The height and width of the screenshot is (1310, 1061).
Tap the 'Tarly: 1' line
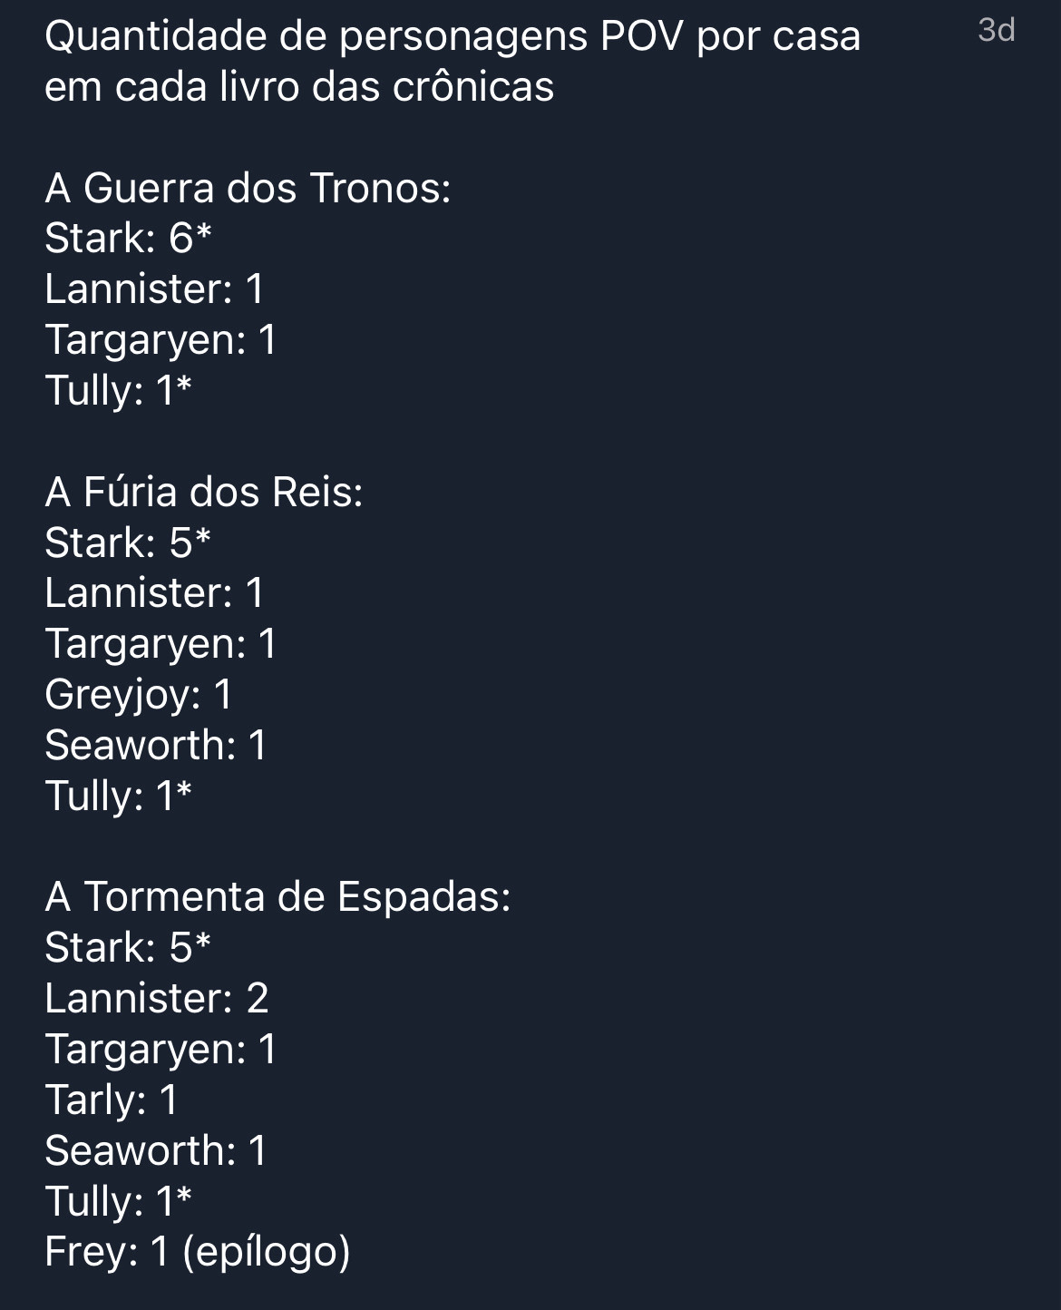112,1100
